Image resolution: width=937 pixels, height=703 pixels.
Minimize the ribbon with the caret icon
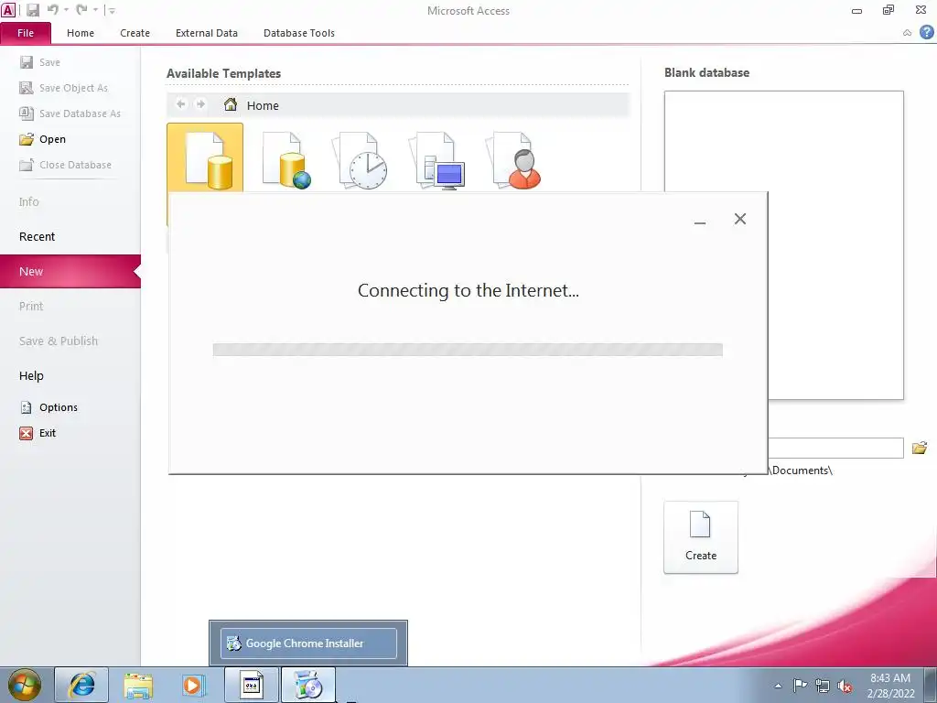(x=907, y=33)
